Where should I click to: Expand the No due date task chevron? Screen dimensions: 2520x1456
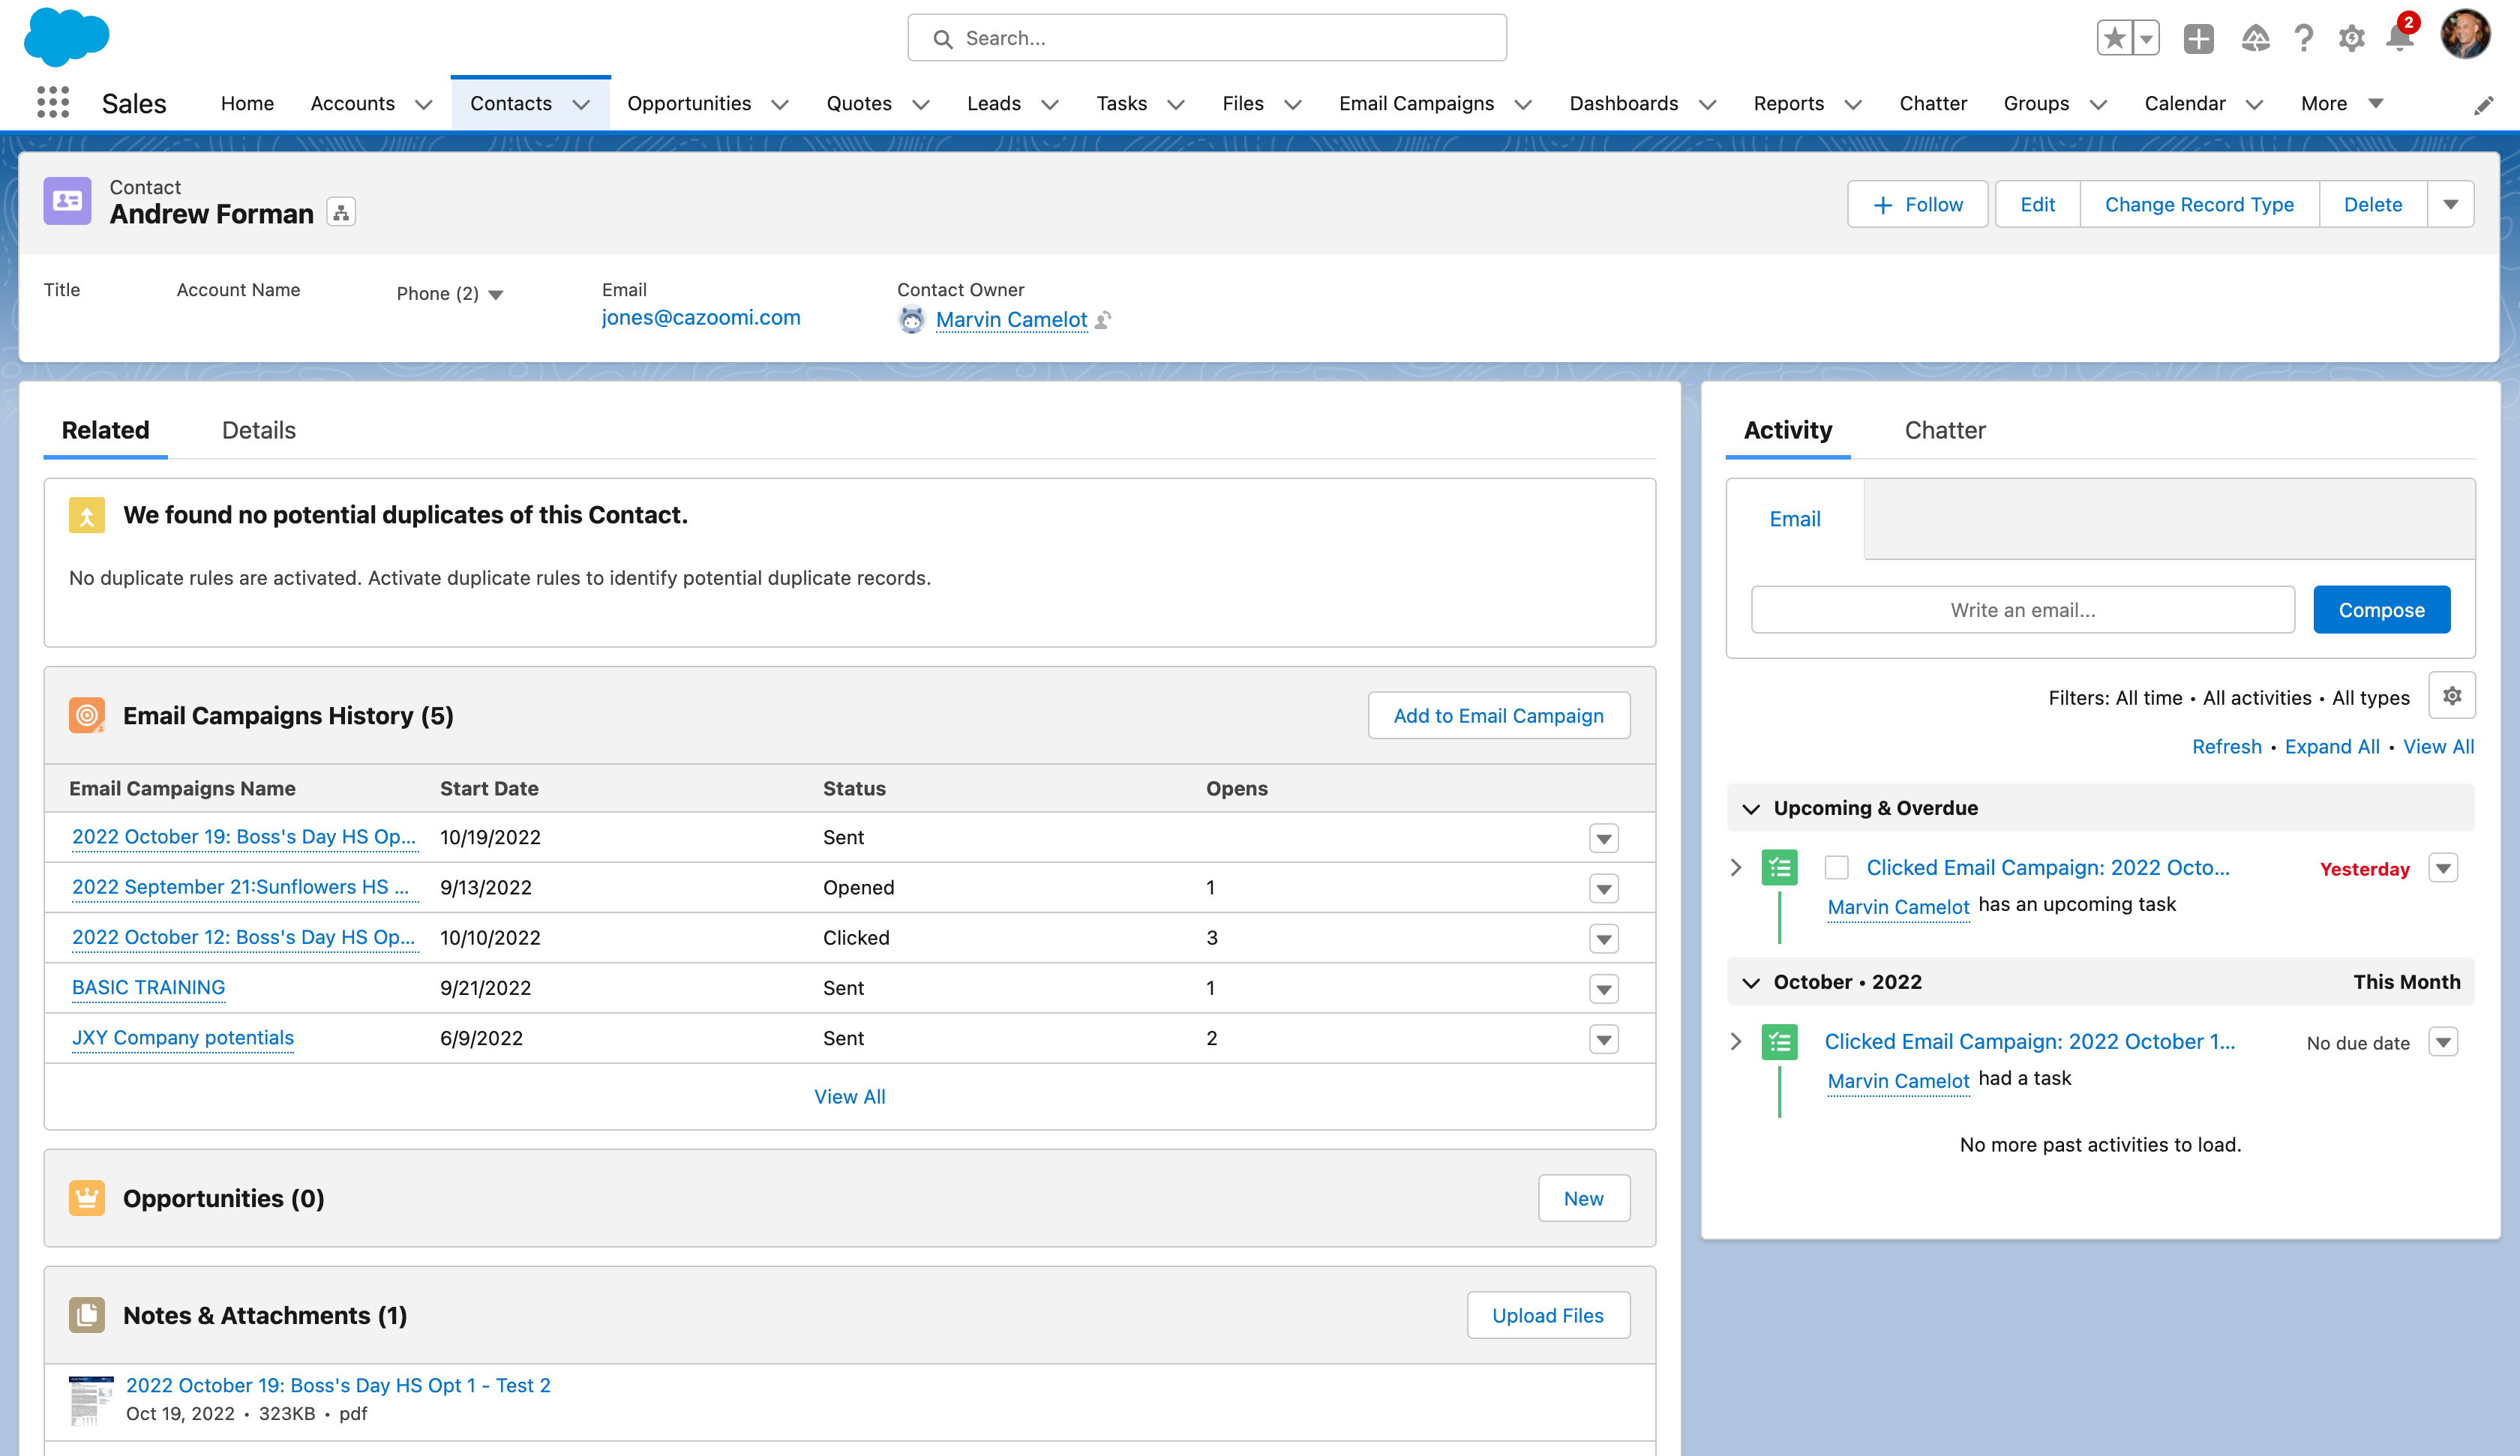click(x=1736, y=1041)
